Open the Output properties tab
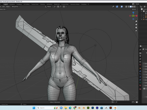147x110 pixels. (140, 56)
